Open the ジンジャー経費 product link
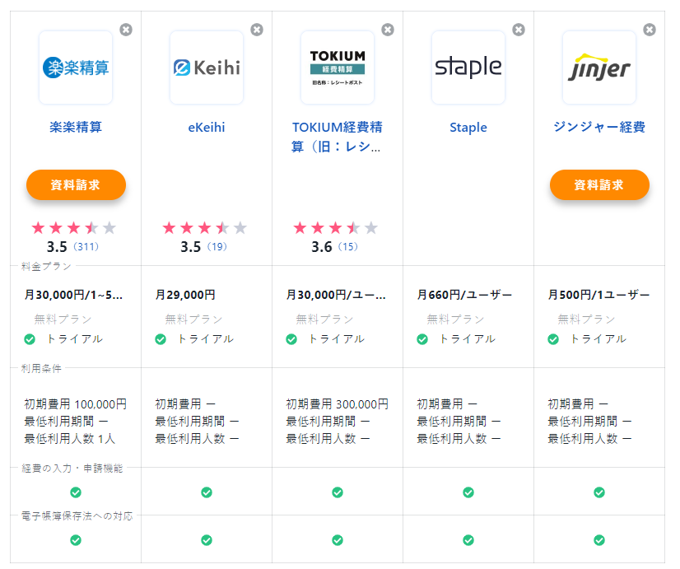The height and width of the screenshot is (569, 680). click(599, 128)
